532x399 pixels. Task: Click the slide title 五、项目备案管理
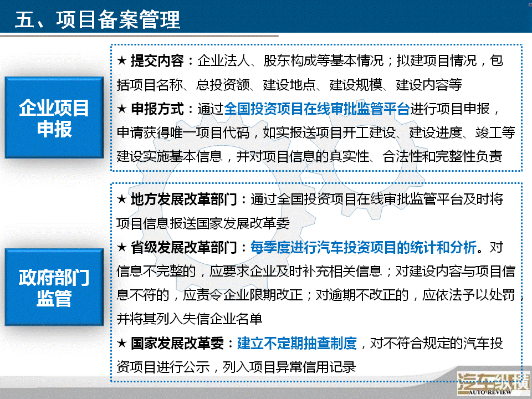click(x=98, y=19)
